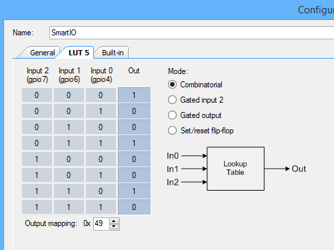This screenshot has width=334, height=250.
Task: Click the Input 1 (gpio6) column header
Action: 69,75
